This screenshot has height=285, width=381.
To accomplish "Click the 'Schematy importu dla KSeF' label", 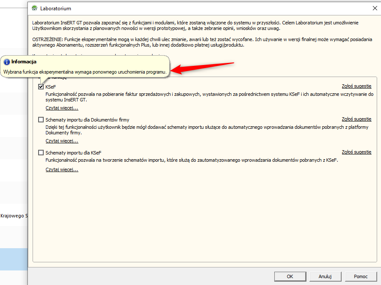I will tap(73, 153).
